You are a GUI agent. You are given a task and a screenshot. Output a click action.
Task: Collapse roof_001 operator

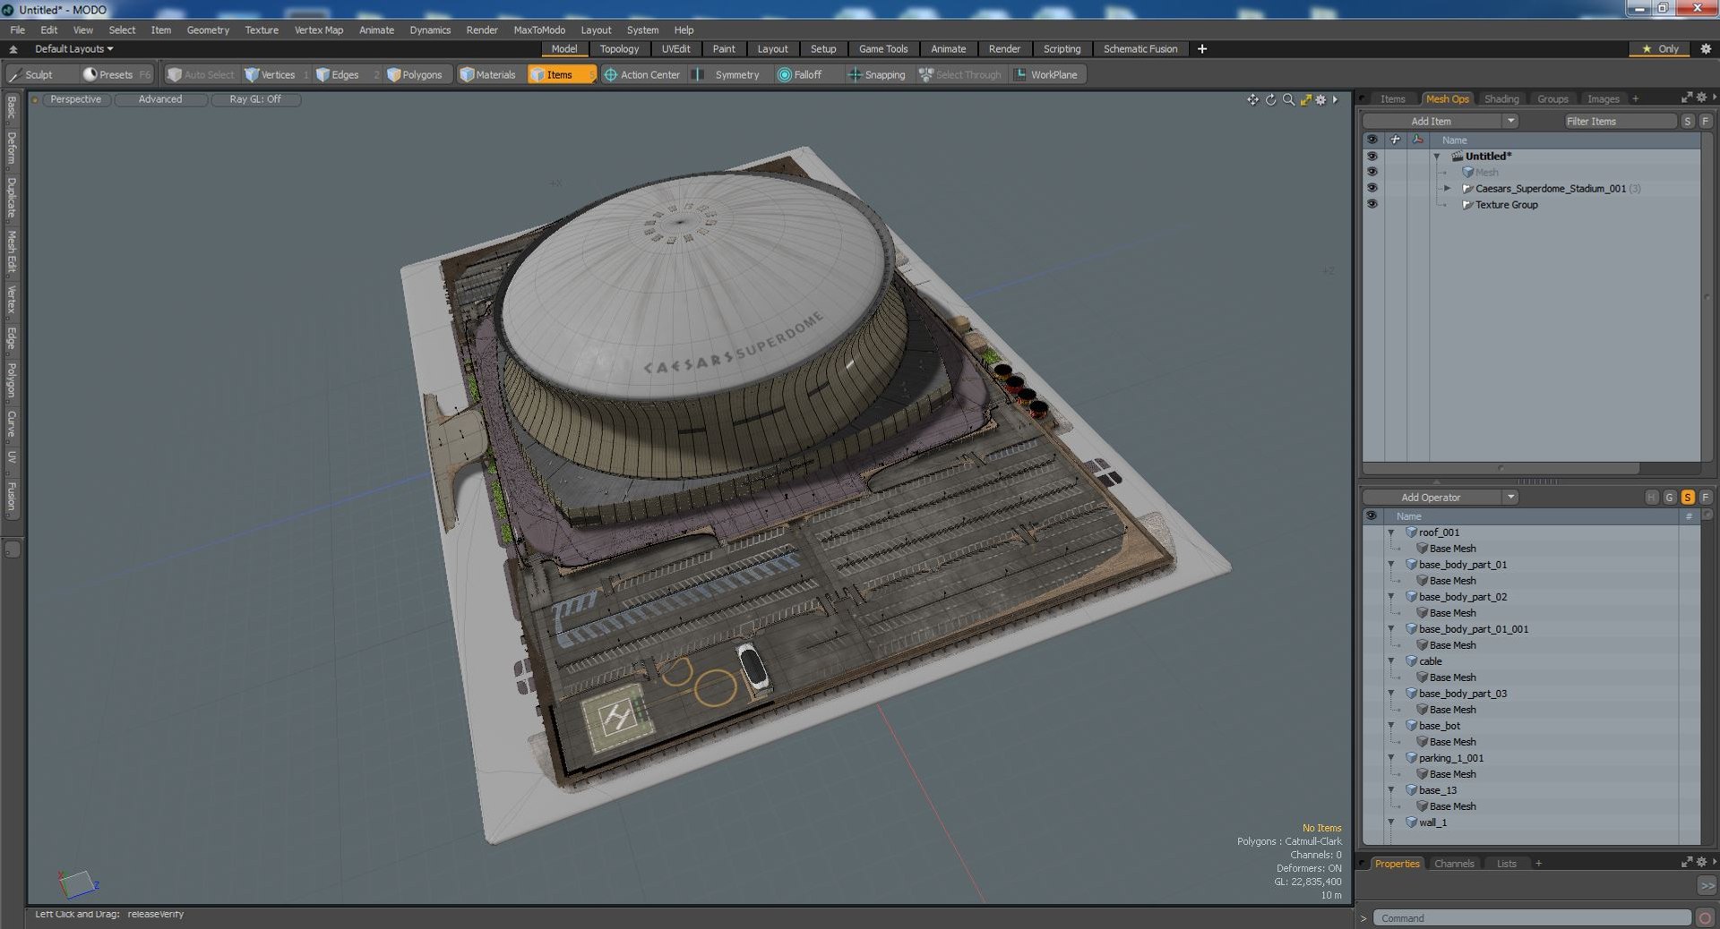pos(1391,533)
